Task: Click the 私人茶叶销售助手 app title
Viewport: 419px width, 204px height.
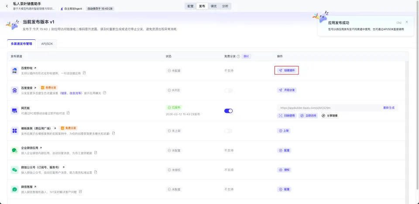Action: click(27, 4)
